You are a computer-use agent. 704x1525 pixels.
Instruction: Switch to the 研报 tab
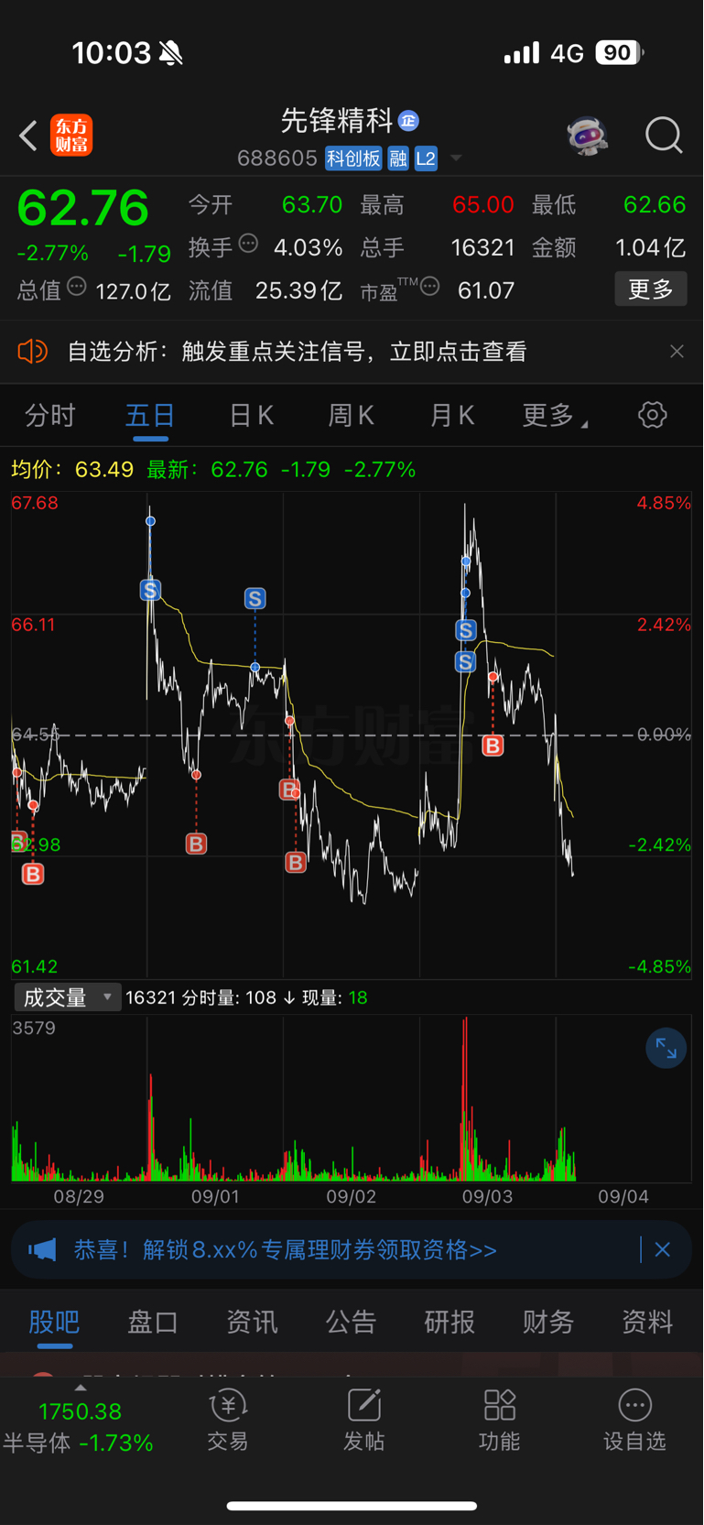click(449, 1322)
